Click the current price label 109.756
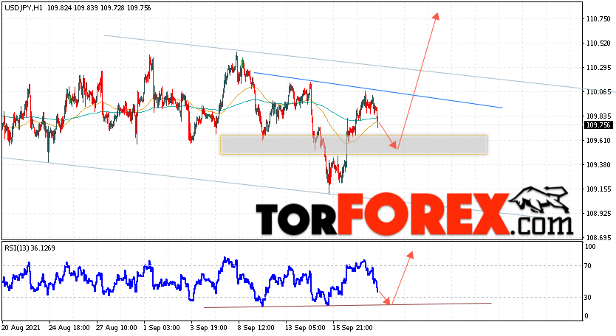 coord(598,125)
